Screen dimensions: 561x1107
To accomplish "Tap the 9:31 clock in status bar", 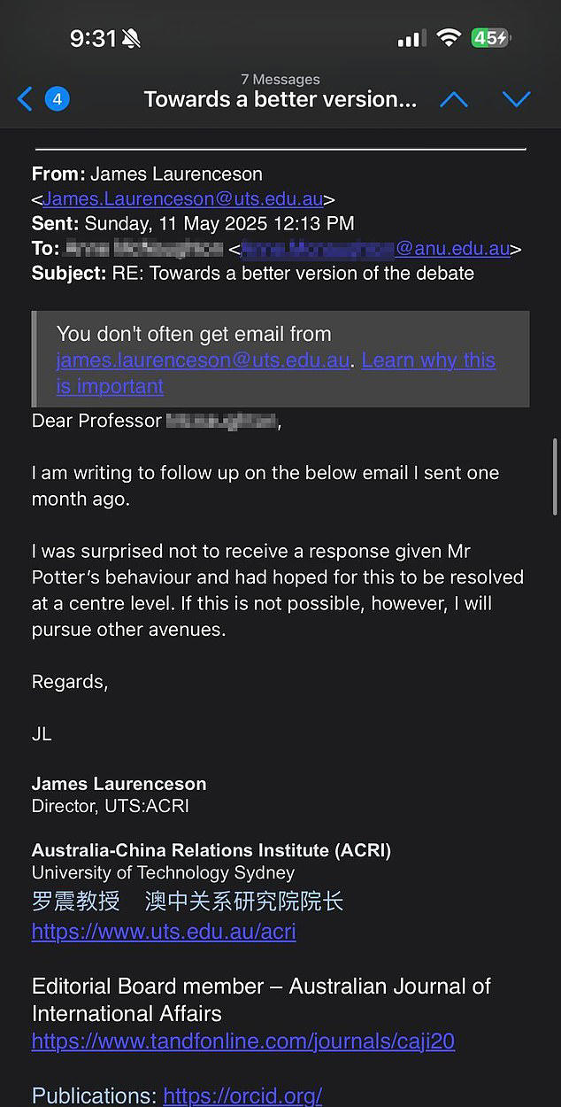I will coord(93,38).
